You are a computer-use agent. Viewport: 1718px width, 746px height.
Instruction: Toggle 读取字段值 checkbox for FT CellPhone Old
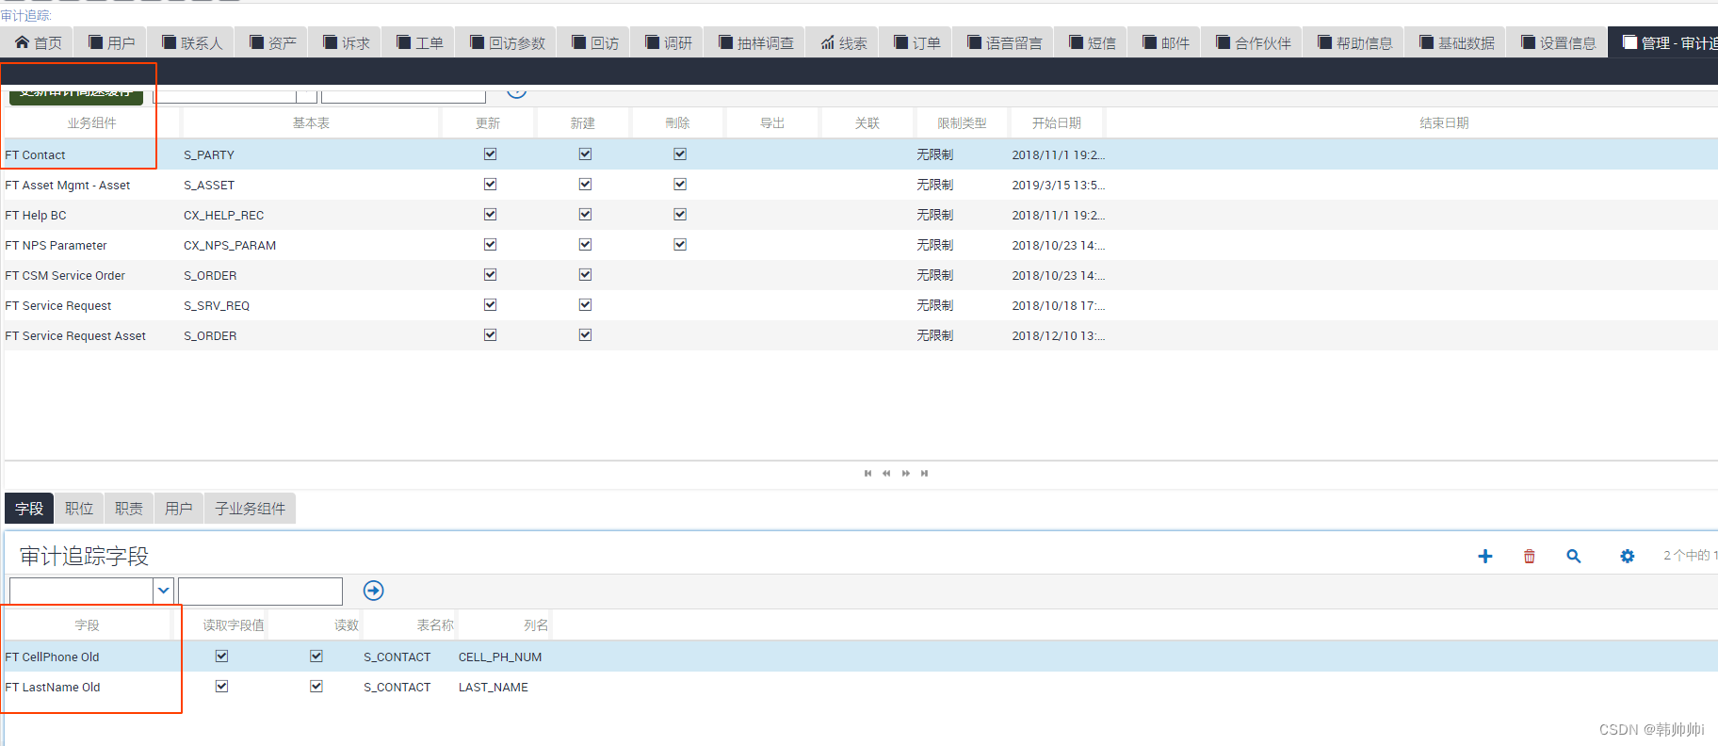[221, 657]
